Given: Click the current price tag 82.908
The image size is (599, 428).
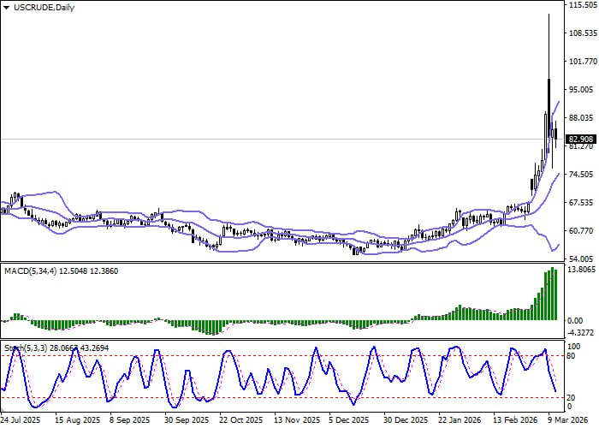Looking at the screenshot, I should 580,139.
